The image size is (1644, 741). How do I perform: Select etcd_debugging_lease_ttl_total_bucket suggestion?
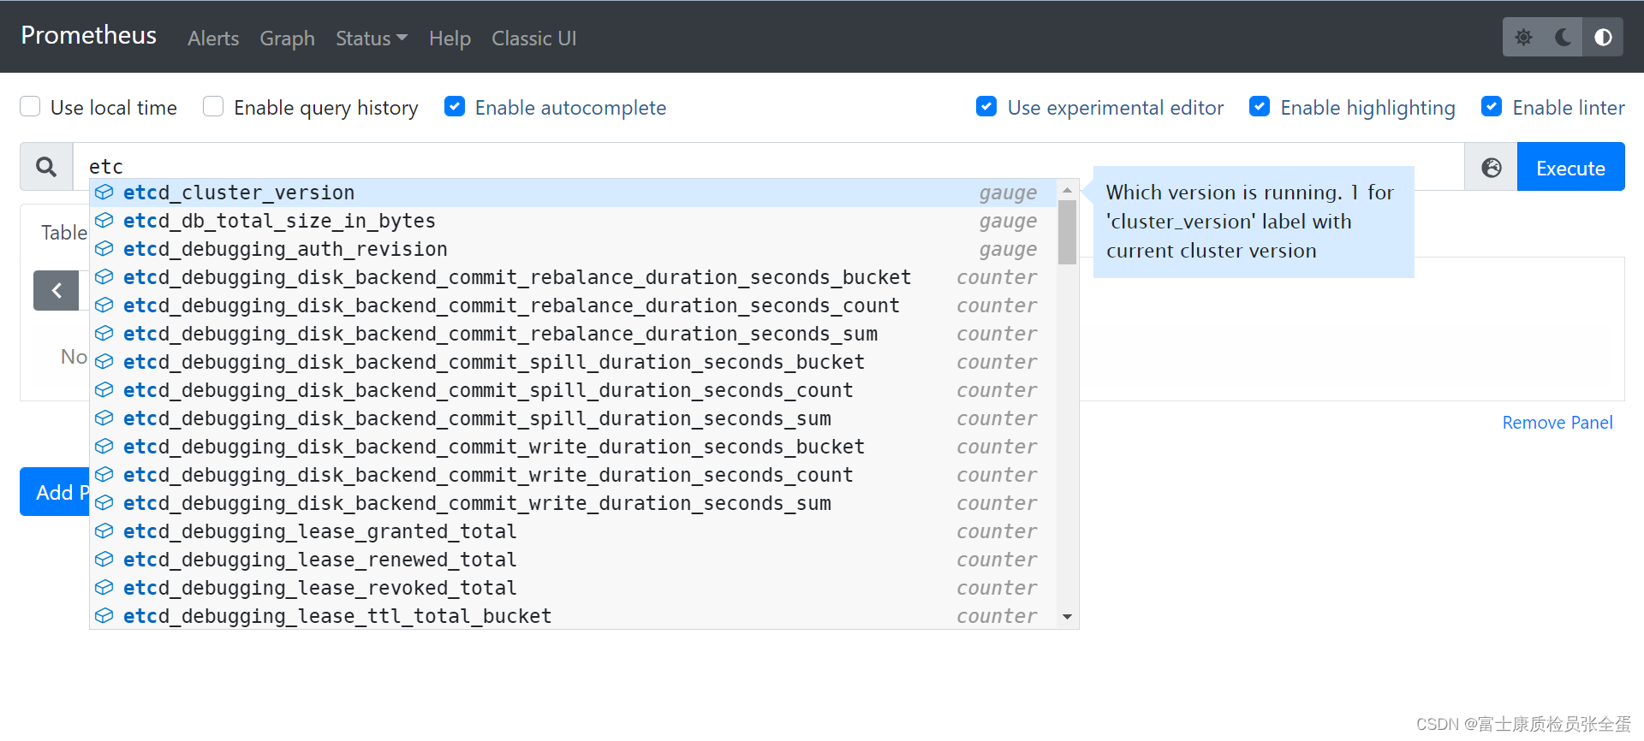(x=573, y=616)
